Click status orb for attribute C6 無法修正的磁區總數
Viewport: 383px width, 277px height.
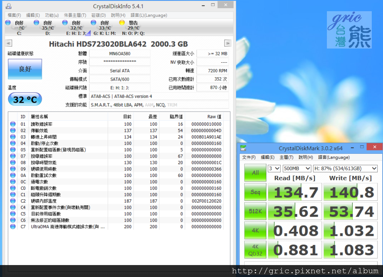point(13,220)
